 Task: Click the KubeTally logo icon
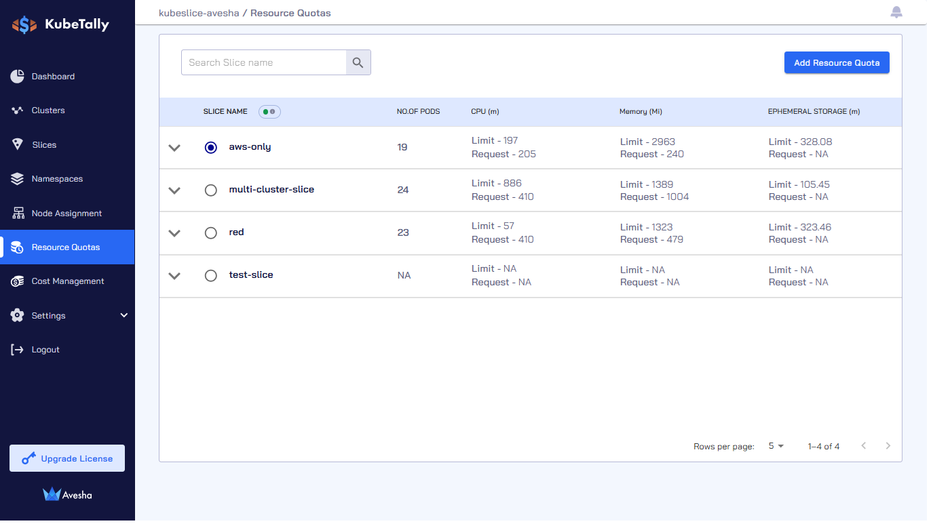[24, 25]
